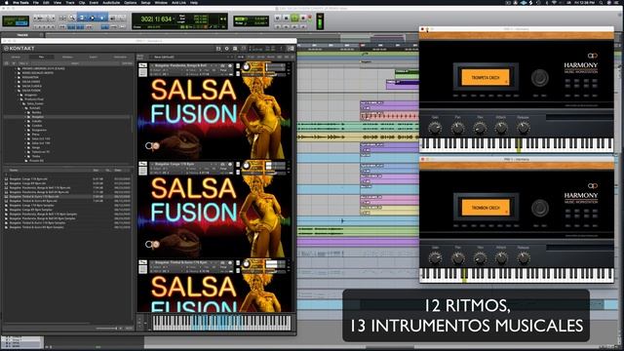Viewport: 624px width, 351px height.
Task: Open the Apple menu
Action: pos(7,2)
